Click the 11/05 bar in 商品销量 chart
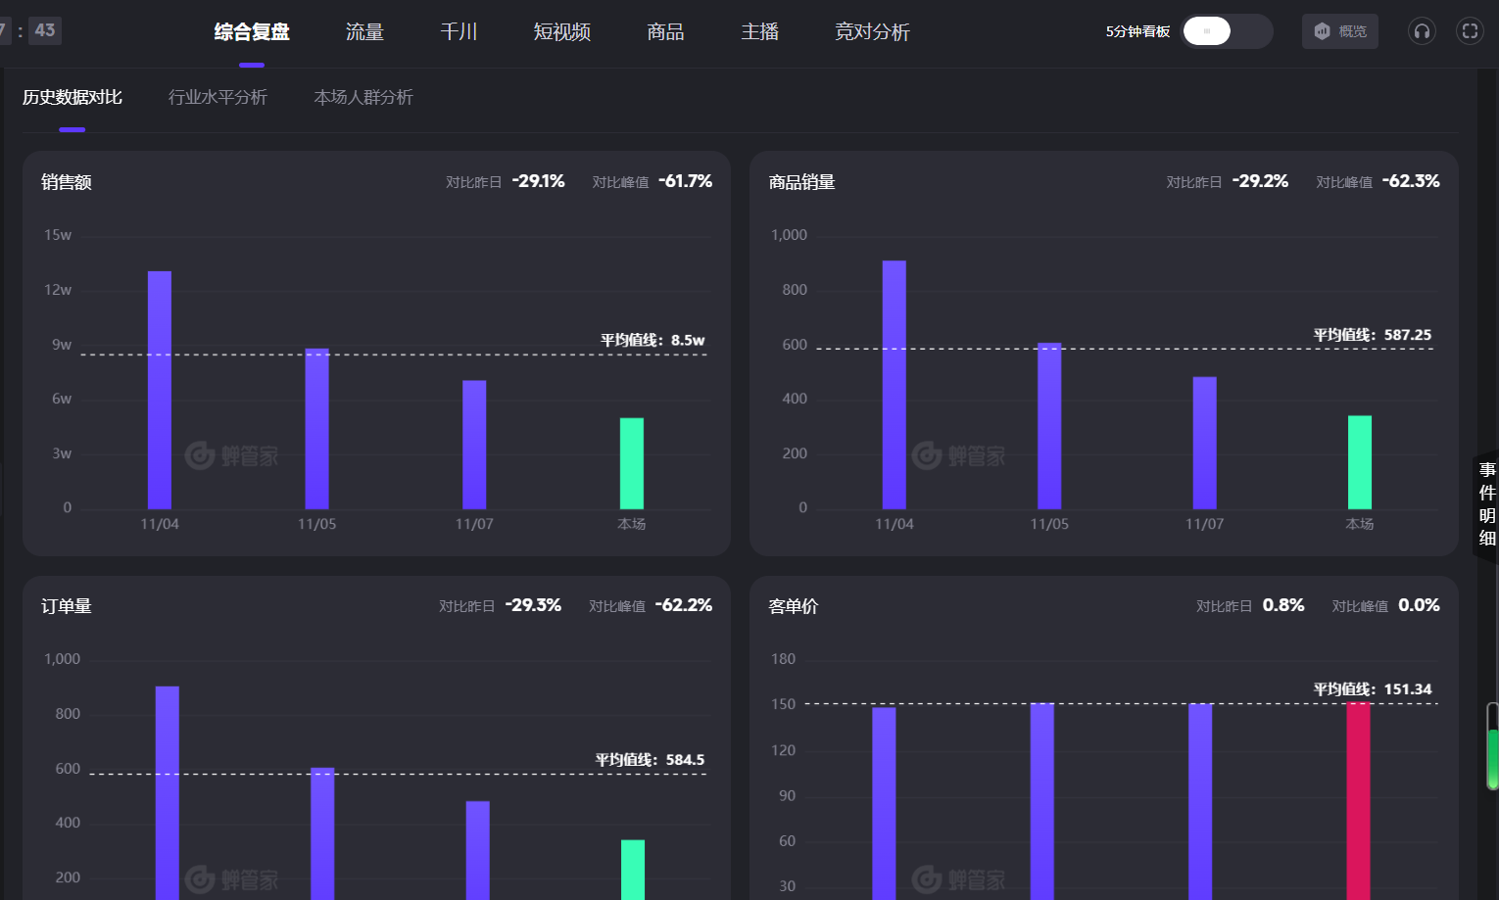Screen dimensions: 1499x900 1049,426
